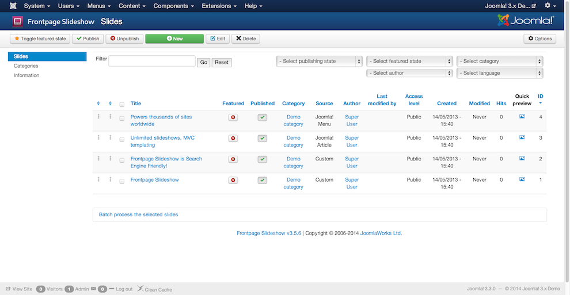Go to Information in the sidebar
The image size is (570, 295).
pyautogui.click(x=26, y=75)
